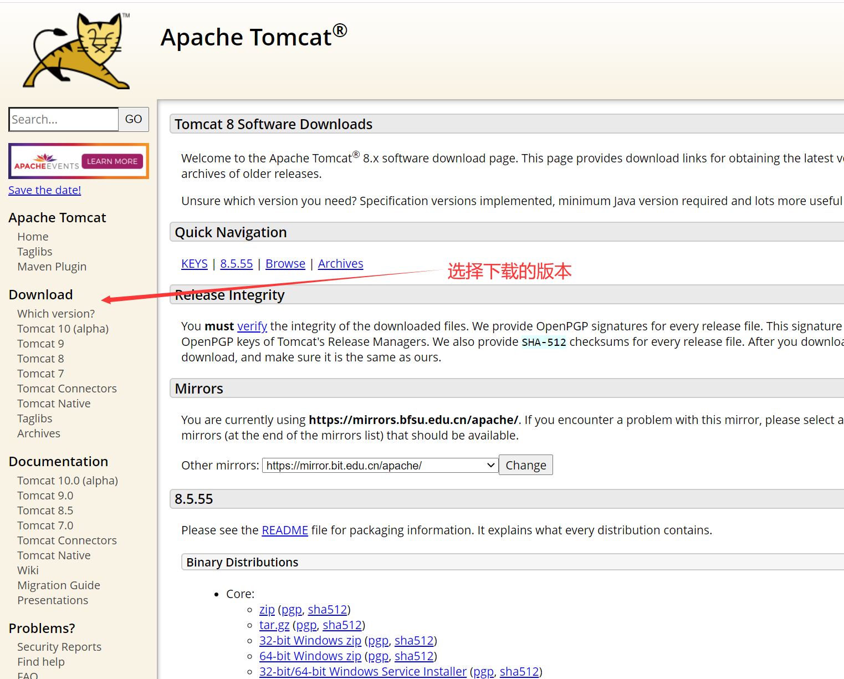Screen dimensions: 844x679
Task: Download the 32-bit Windows zip
Action: click(x=310, y=641)
